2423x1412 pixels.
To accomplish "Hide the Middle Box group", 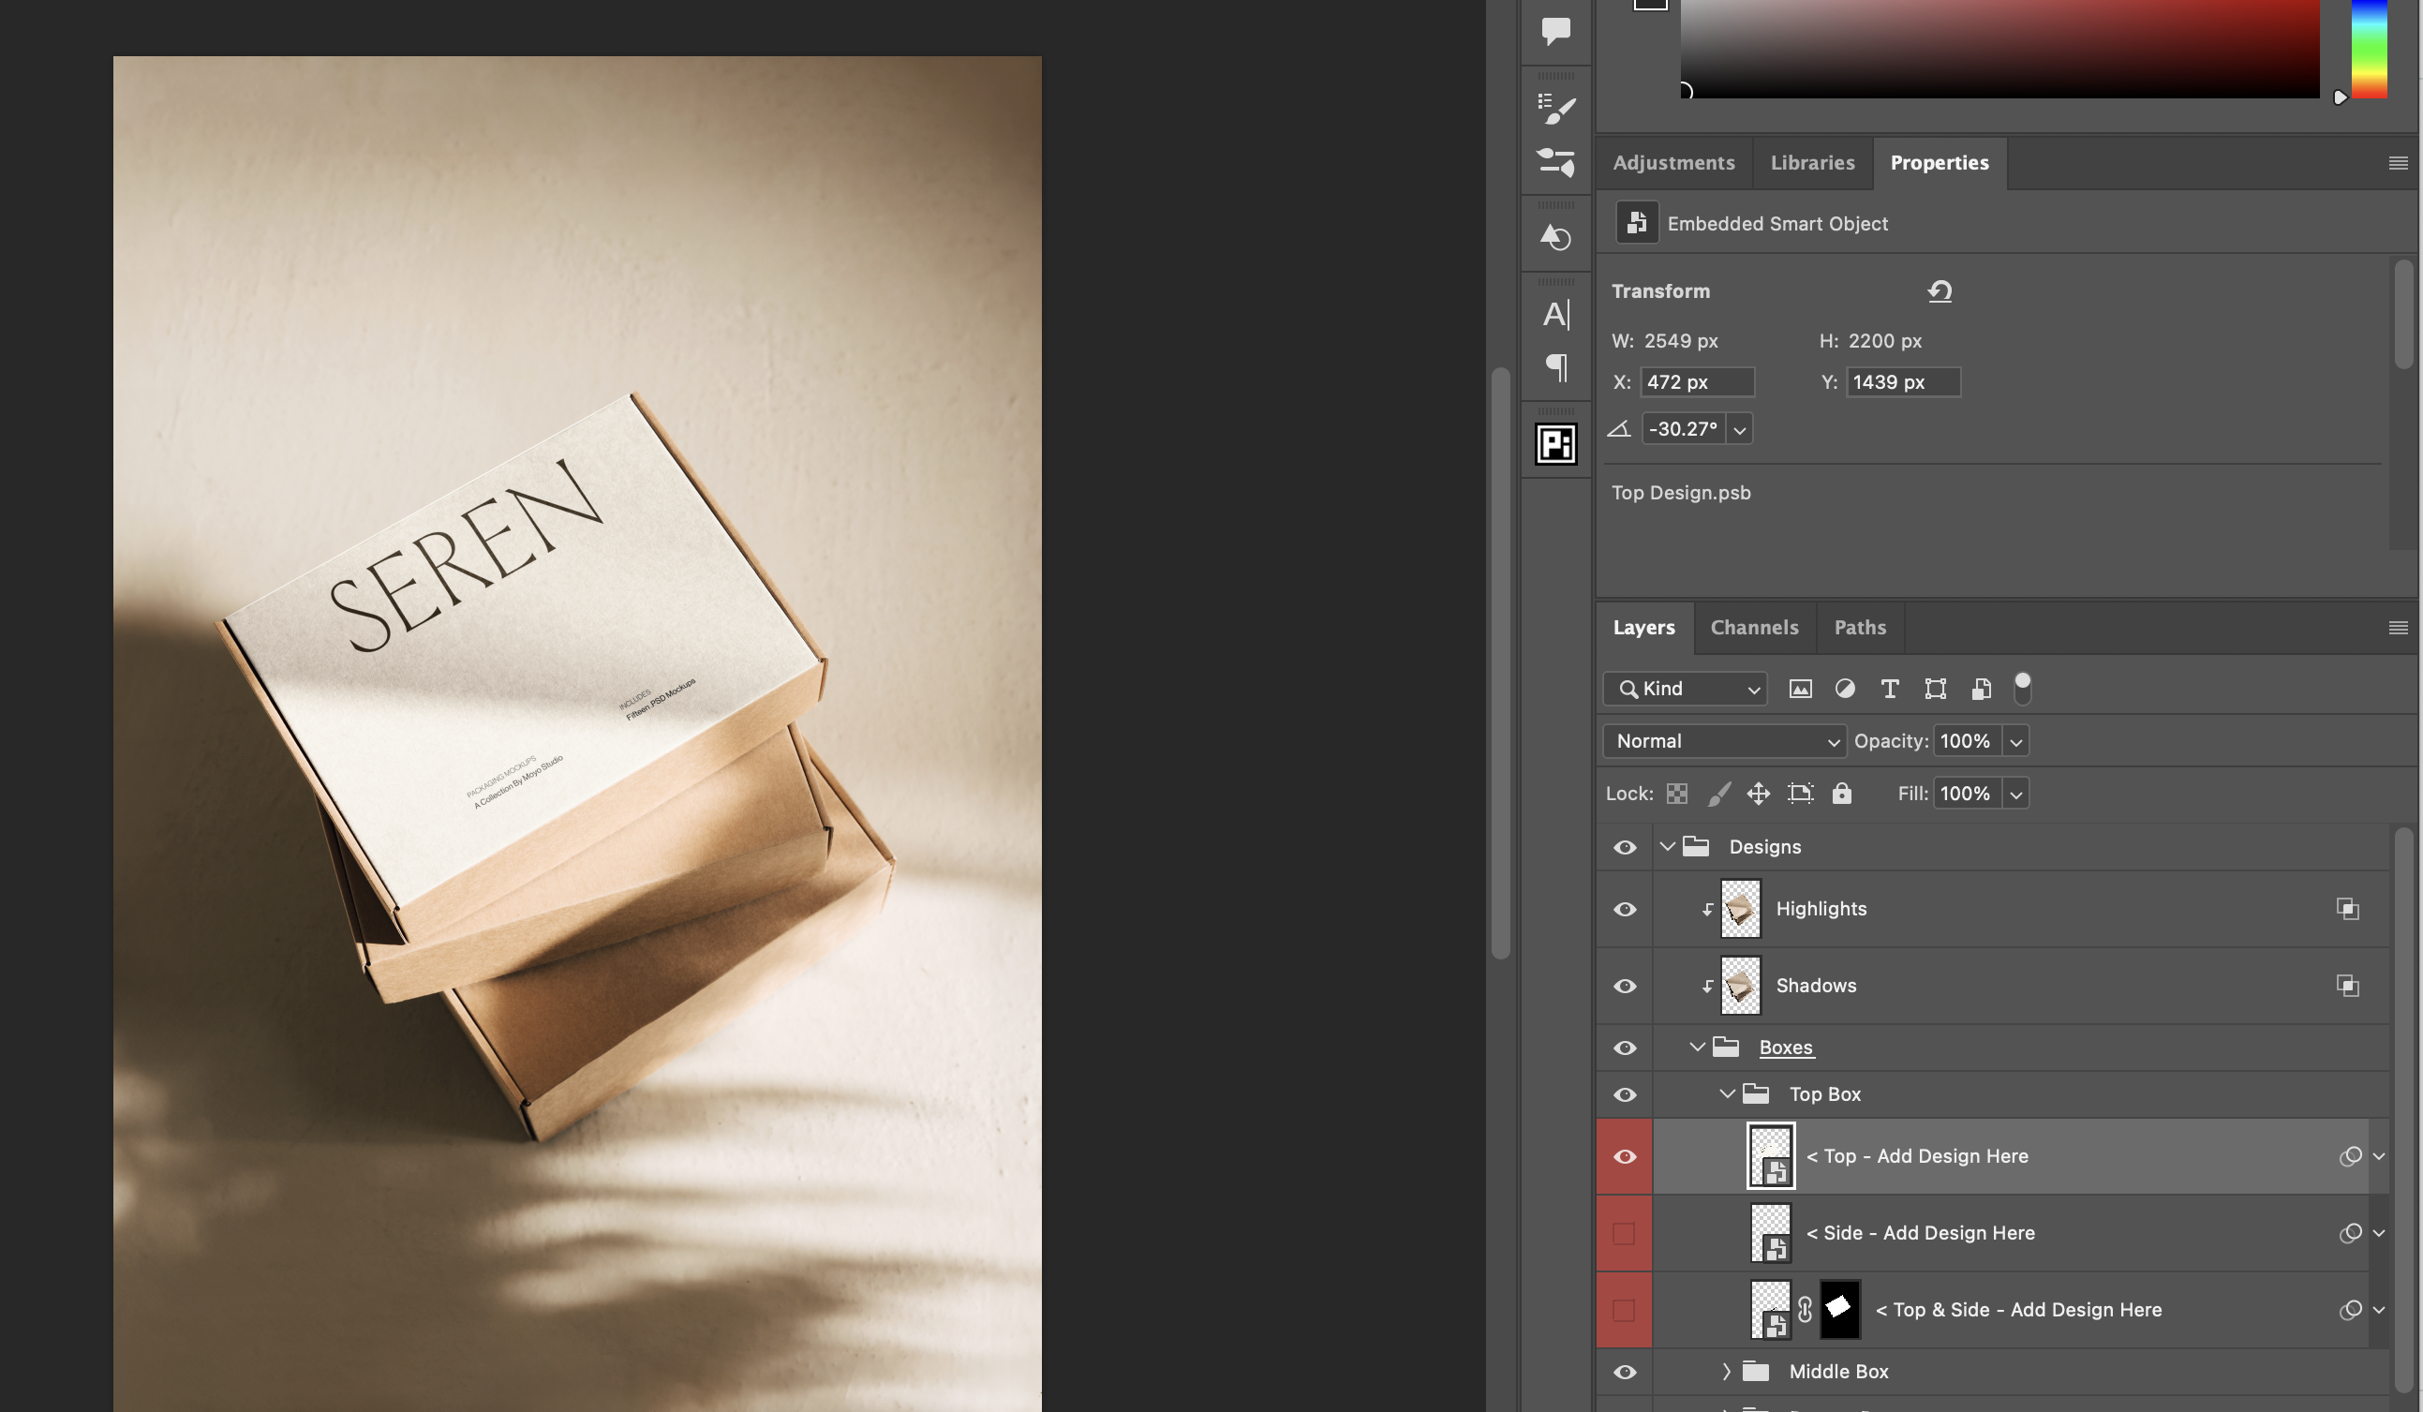I will click(1624, 1372).
